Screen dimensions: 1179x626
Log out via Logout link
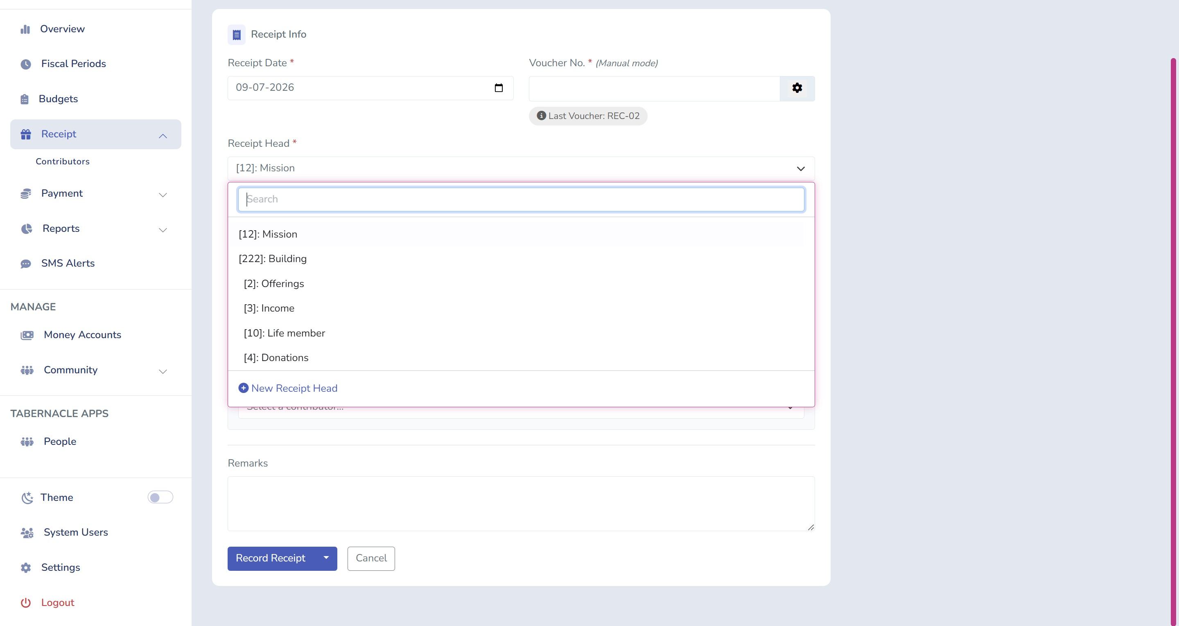point(58,603)
